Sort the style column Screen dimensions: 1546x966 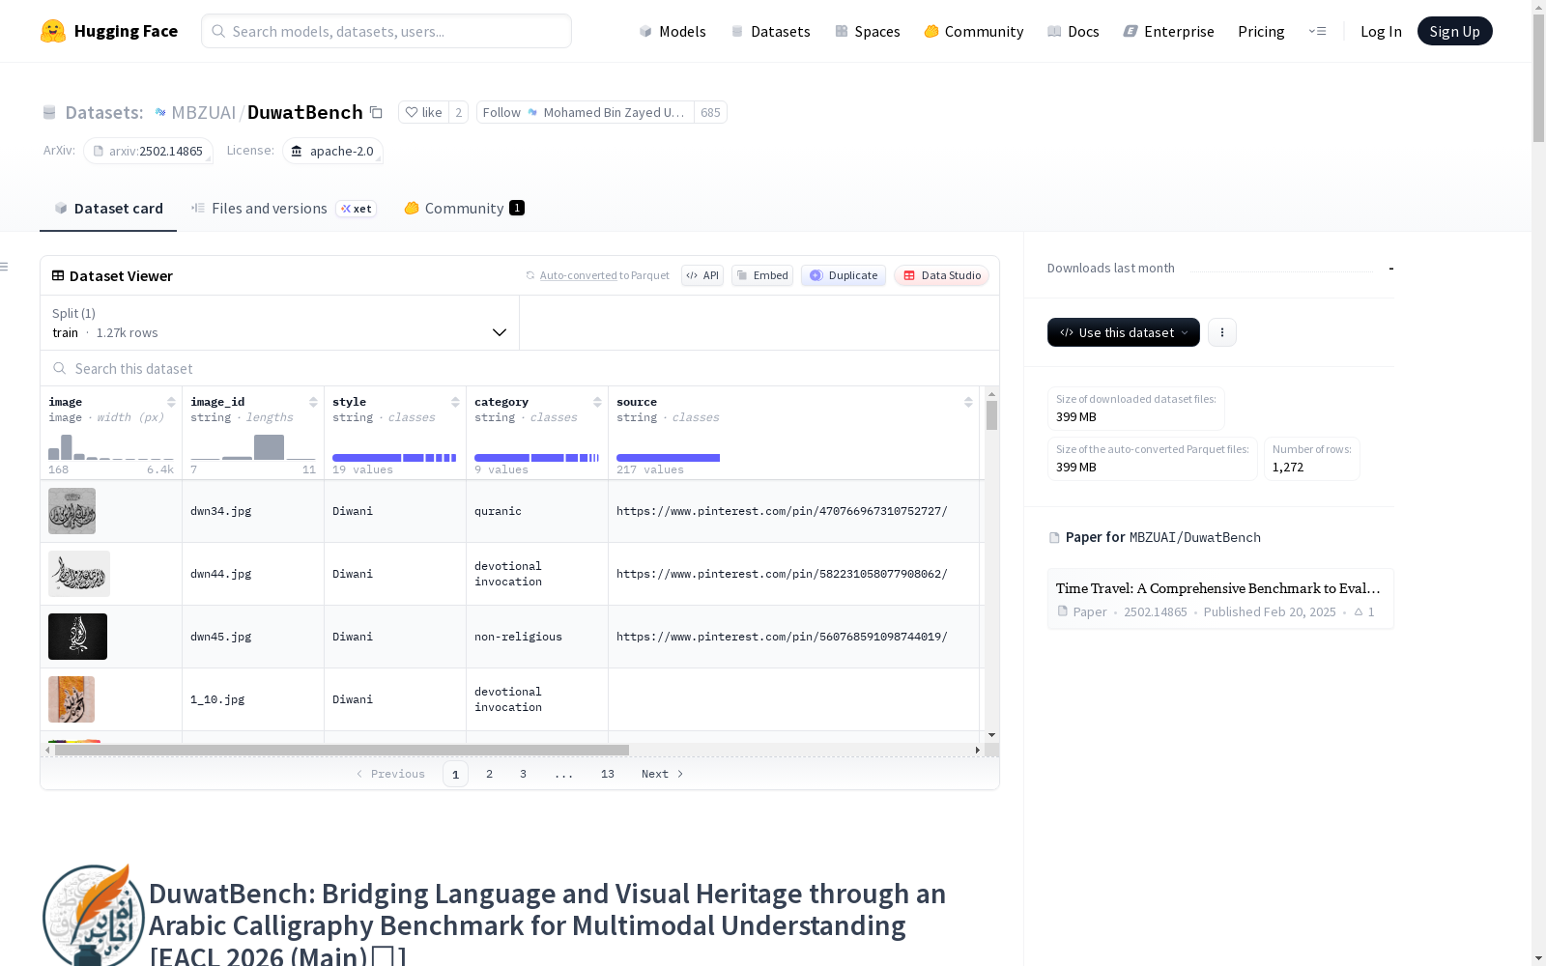click(455, 402)
